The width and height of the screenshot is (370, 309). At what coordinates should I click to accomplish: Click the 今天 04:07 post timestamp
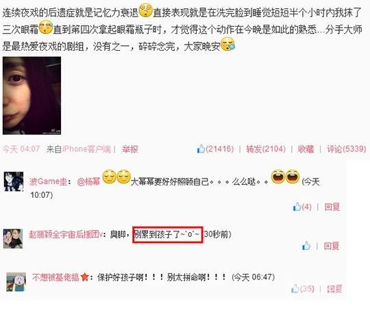tap(21, 149)
